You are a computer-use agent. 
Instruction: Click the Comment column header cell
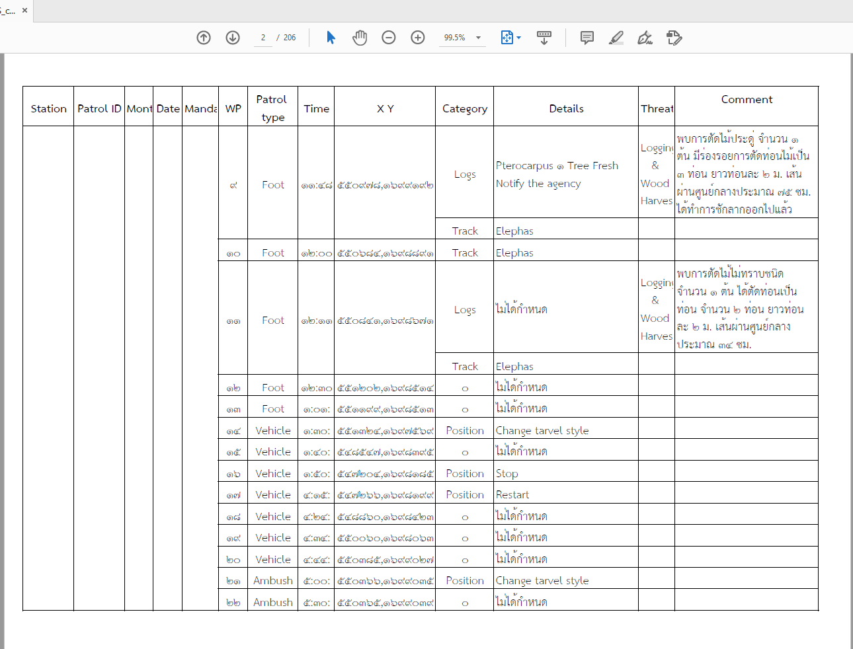coord(747,100)
